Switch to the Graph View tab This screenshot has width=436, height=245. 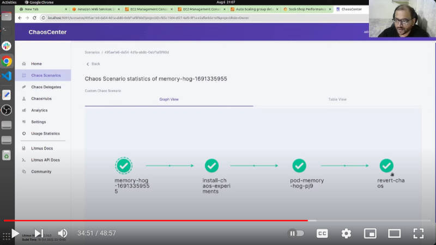point(169,100)
